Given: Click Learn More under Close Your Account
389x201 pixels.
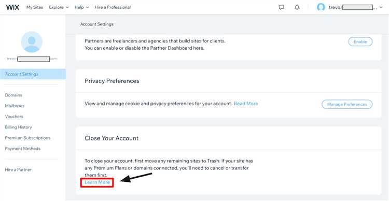Looking at the screenshot, I should click(97, 182).
